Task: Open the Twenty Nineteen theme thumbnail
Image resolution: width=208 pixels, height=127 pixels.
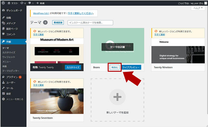Action: pyautogui.click(x=178, y=51)
